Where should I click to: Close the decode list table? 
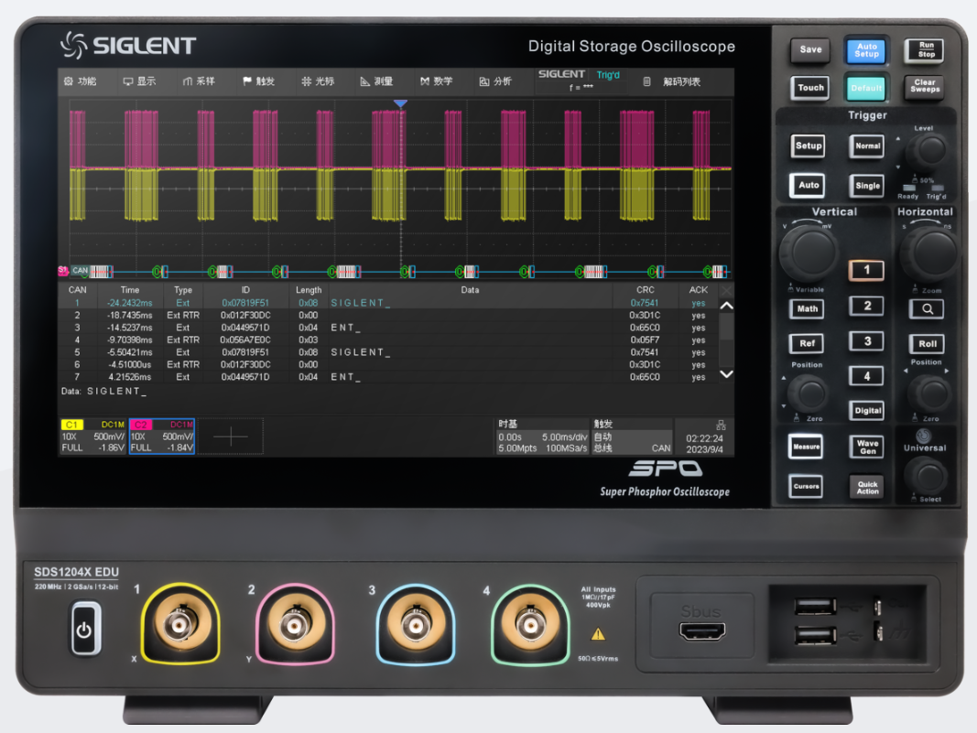pos(726,290)
